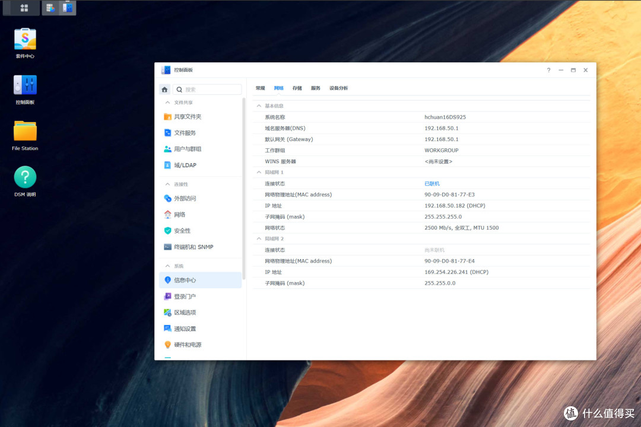Open the main menu grid button
The image size is (641, 427).
24,8
